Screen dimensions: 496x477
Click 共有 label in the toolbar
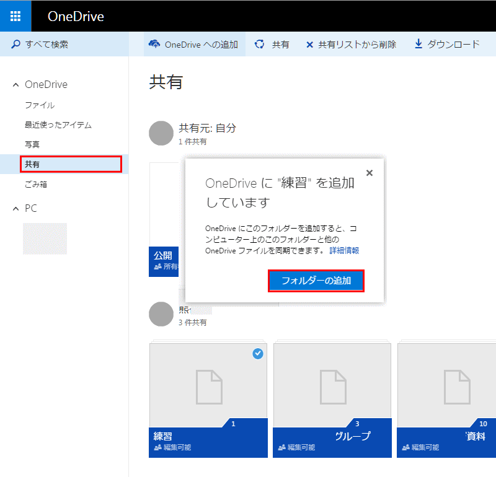click(281, 45)
